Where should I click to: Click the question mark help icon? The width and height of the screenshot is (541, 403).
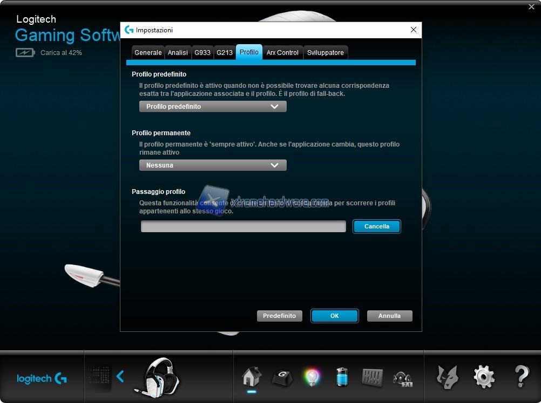tap(521, 377)
